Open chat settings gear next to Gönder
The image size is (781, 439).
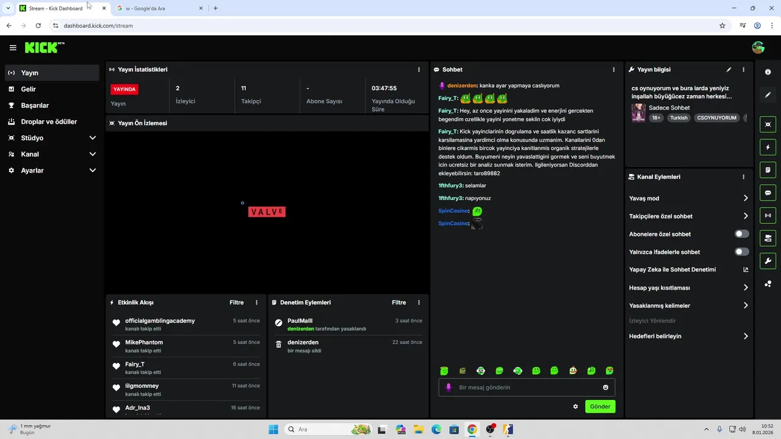pos(575,406)
